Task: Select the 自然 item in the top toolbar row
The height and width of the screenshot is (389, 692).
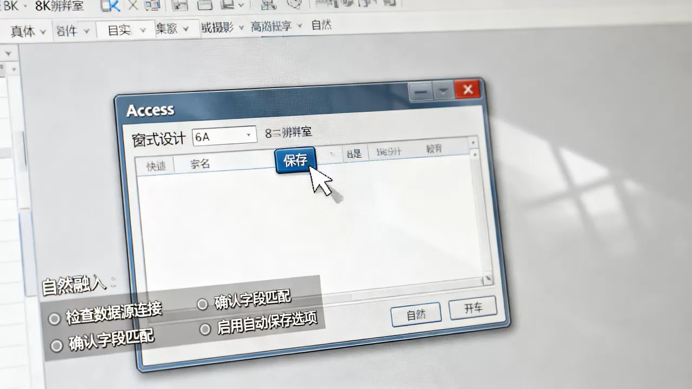Action: tap(322, 25)
